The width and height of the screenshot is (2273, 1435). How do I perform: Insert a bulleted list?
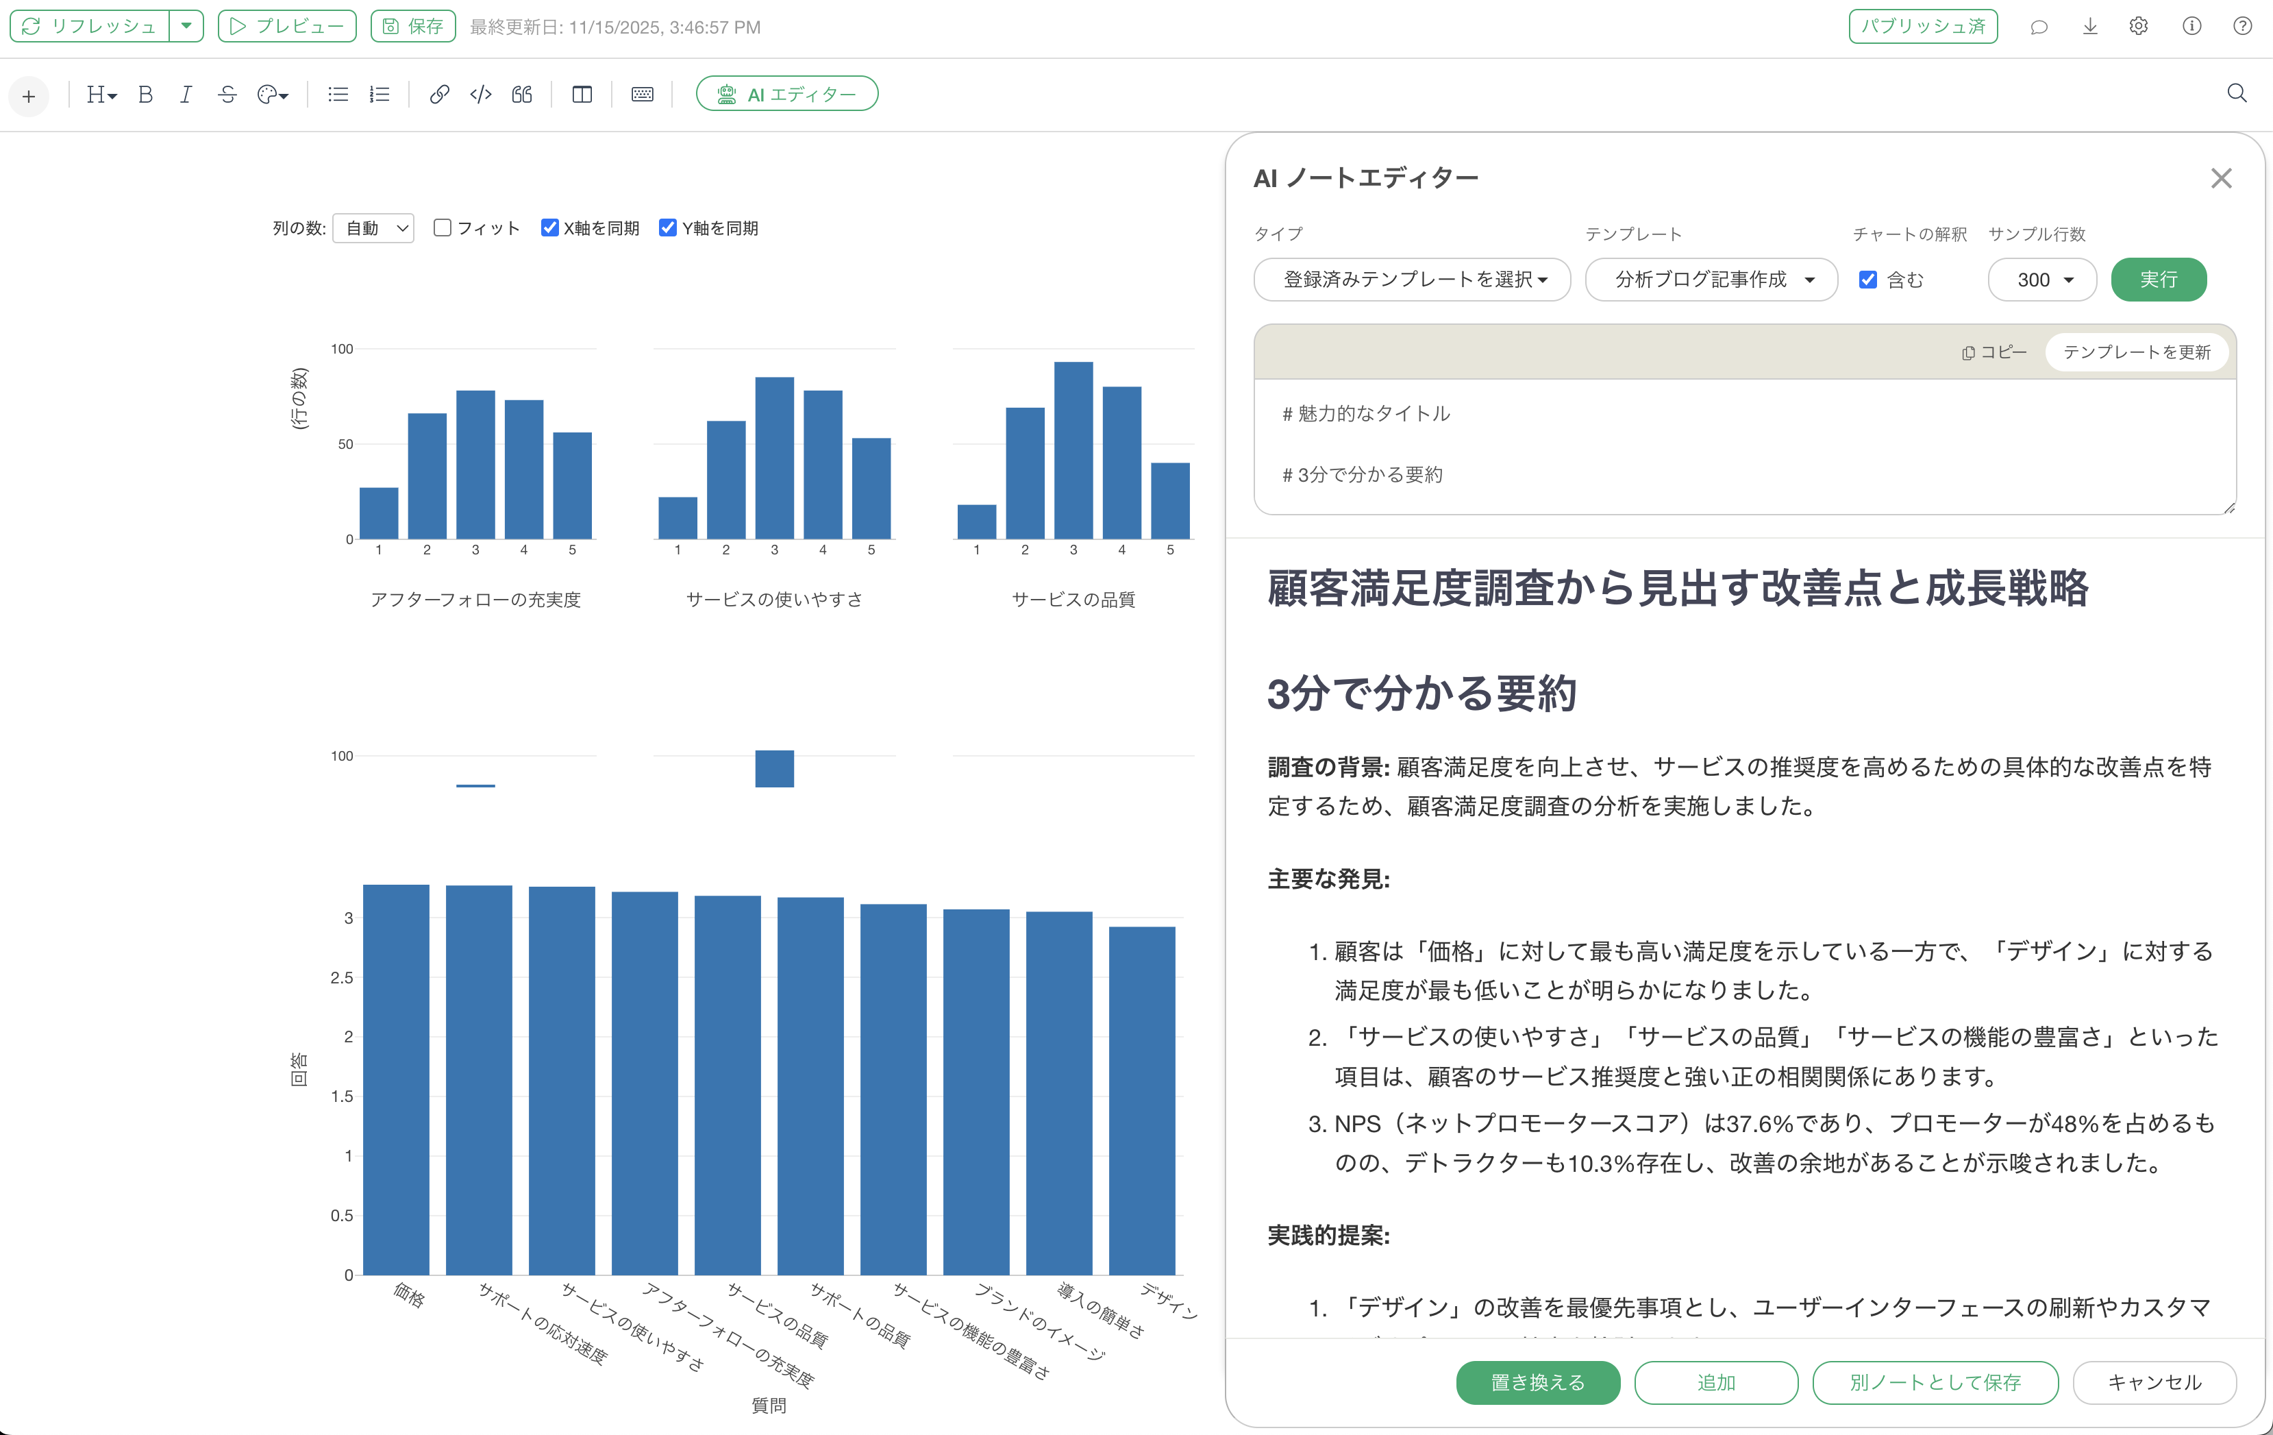click(x=338, y=95)
